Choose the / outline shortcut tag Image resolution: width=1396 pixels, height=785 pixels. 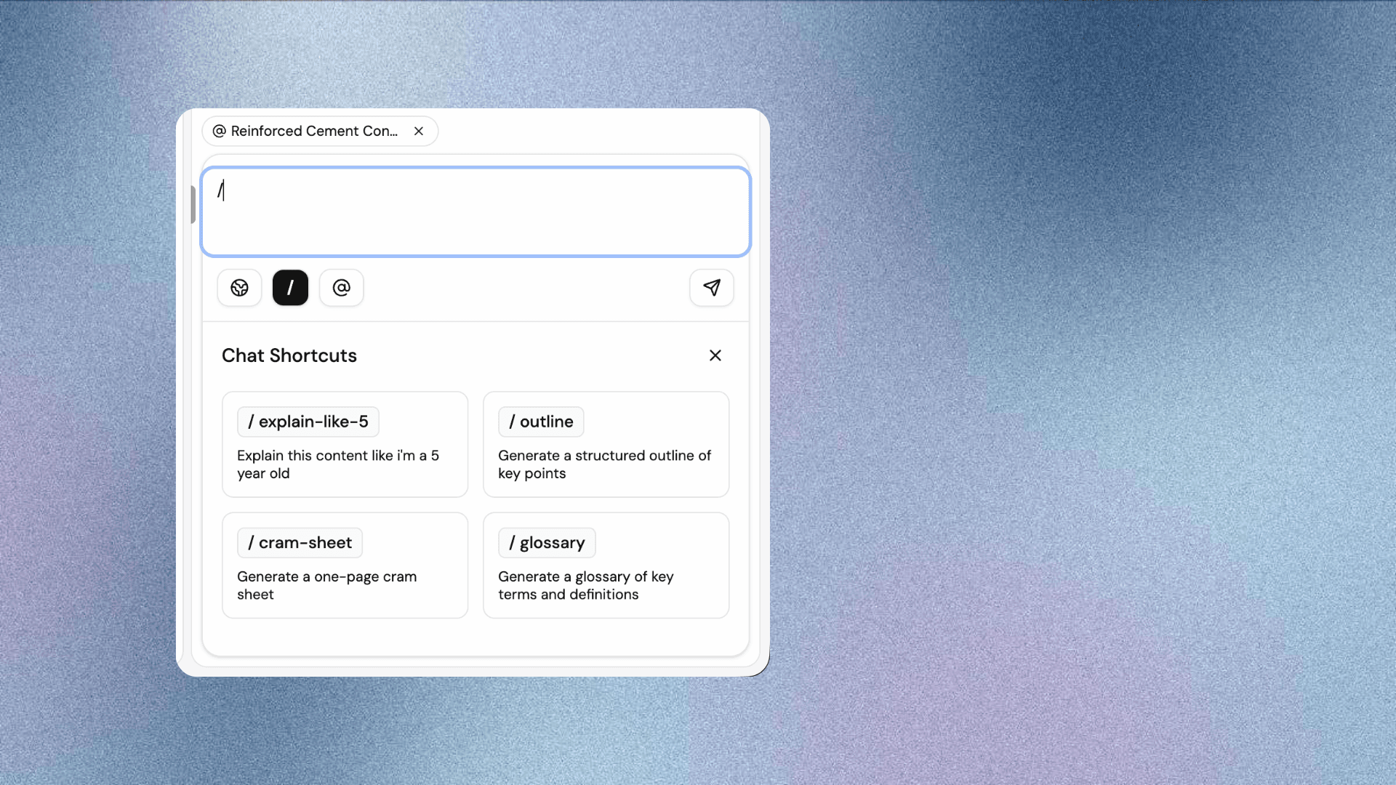[541, 422]
